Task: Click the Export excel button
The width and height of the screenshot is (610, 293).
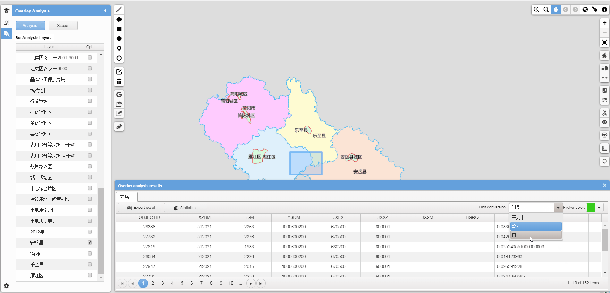Action: 141,208
